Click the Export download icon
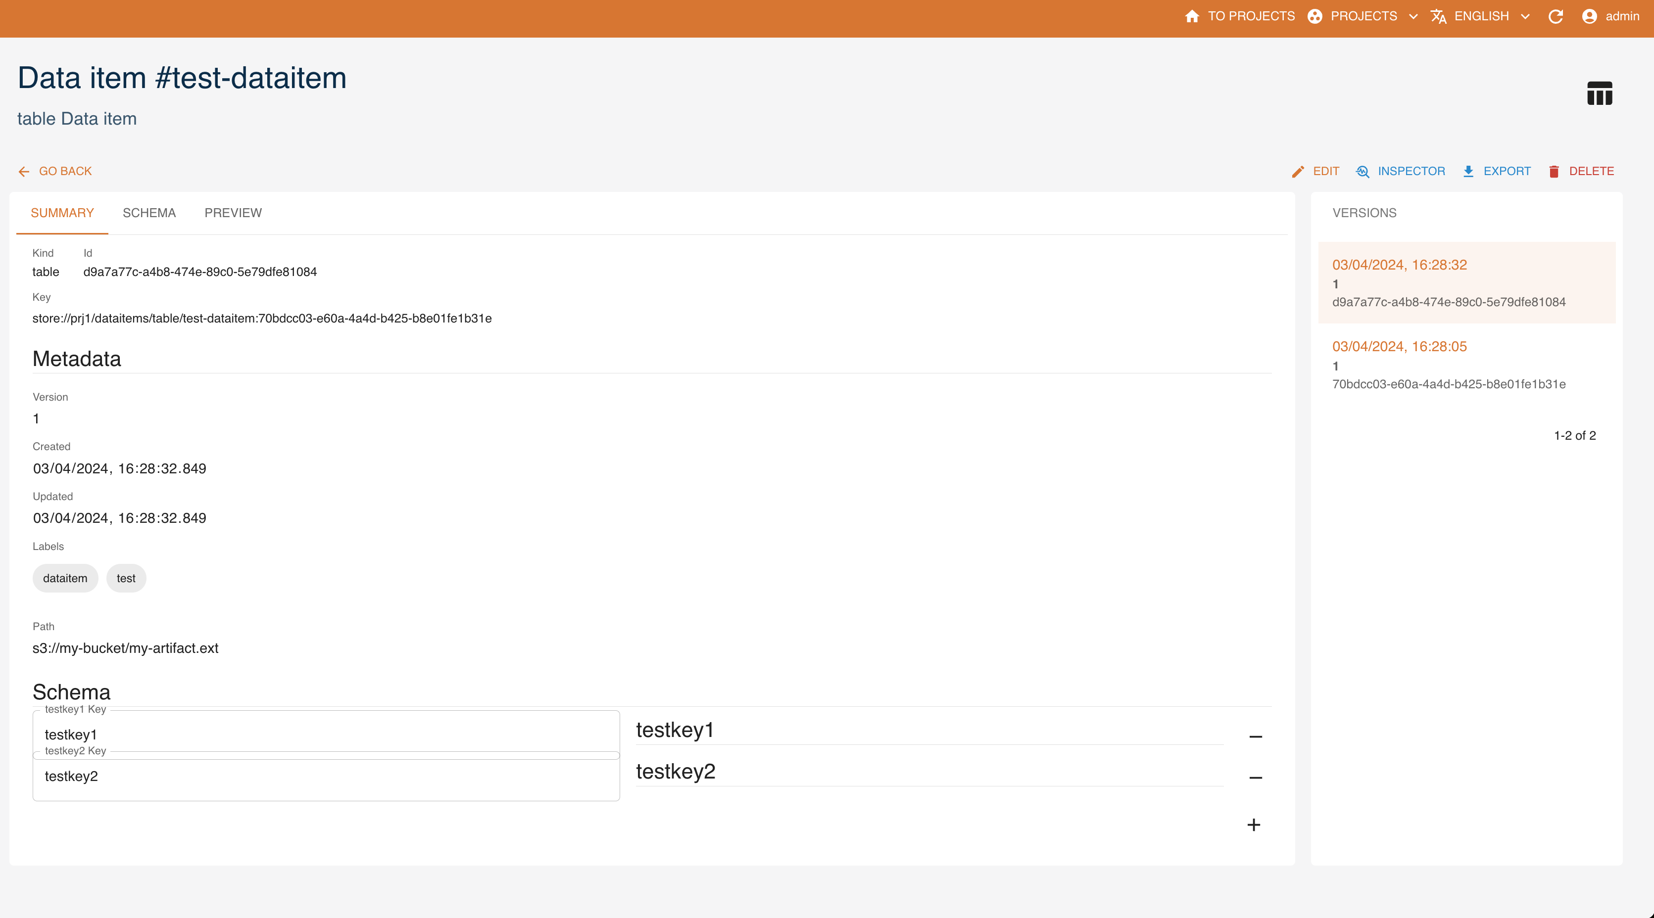The height and width of the screenshot is (918, 1654). 1468,171
